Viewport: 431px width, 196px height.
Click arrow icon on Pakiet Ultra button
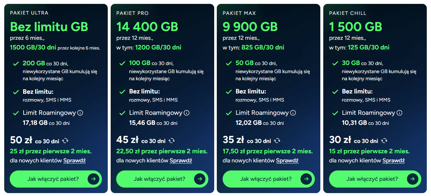93,179
